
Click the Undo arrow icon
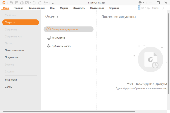pyautogui.click(x=34, y=3)
